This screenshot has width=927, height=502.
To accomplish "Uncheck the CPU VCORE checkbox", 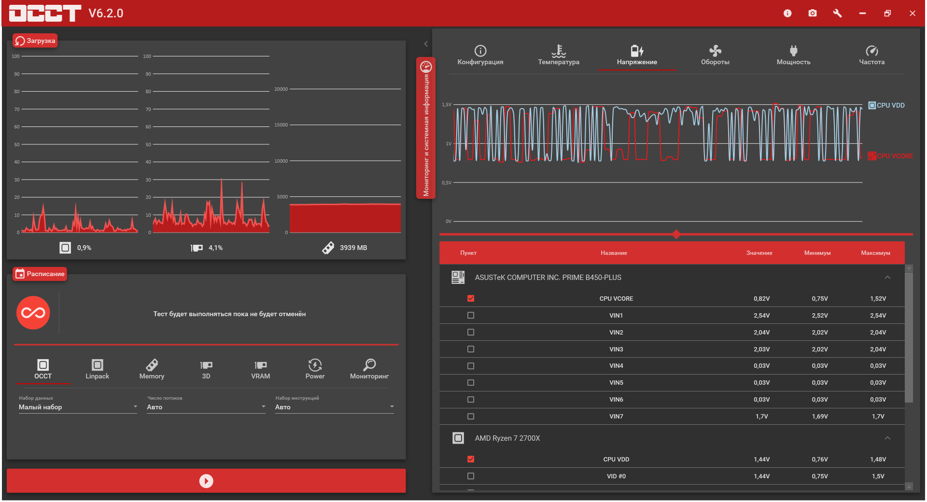I will tap(471, 298).
